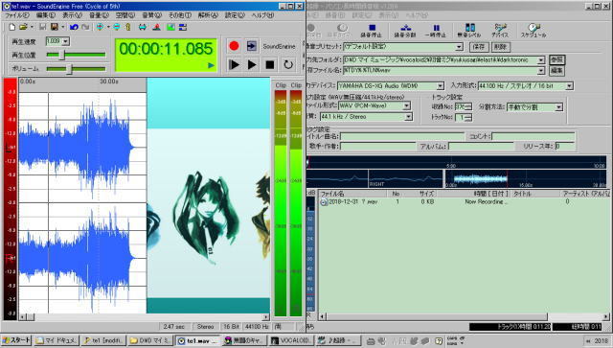This screenshot has height=348, width=613.
Task: Click the 無音レベル silence level icon
Action: 469,31
